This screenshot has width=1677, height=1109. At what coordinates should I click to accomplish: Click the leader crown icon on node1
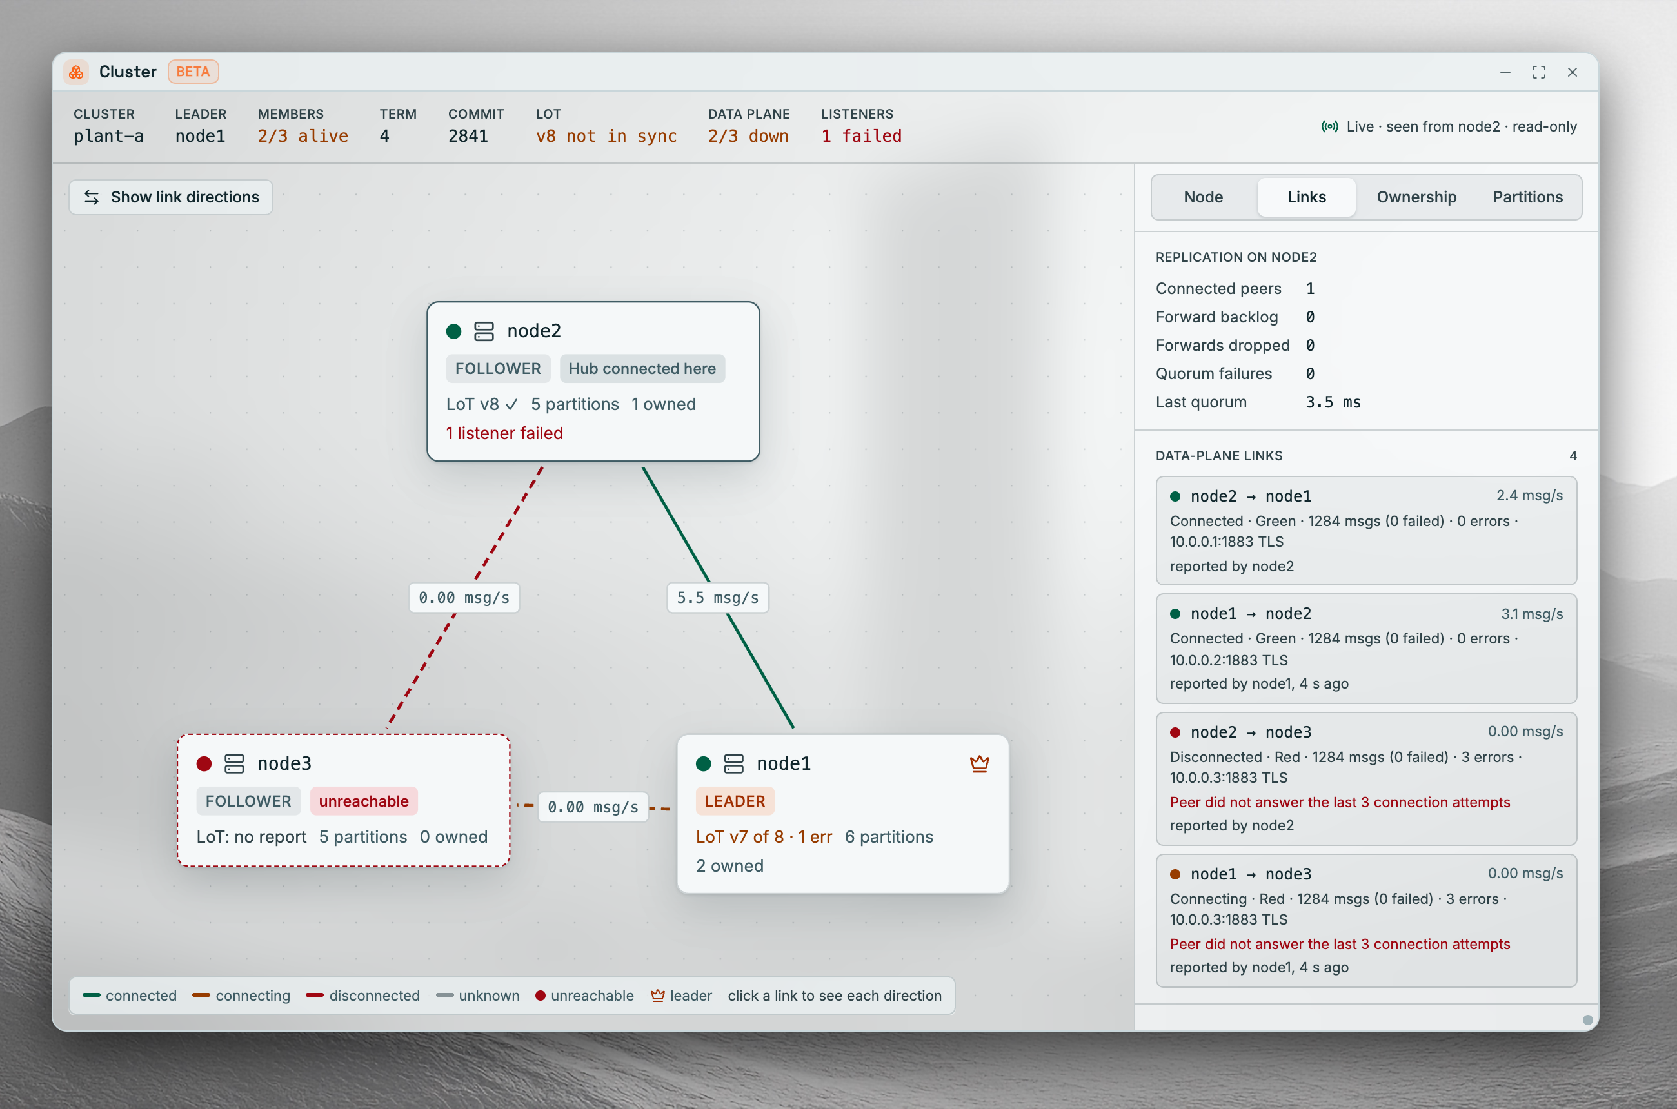click(x=979, y=764)
